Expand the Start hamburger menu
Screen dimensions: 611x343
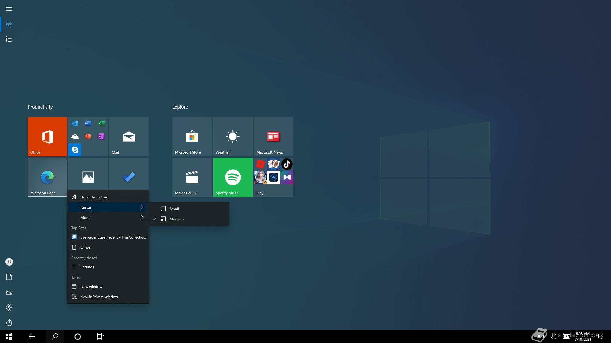coord(9,9)
